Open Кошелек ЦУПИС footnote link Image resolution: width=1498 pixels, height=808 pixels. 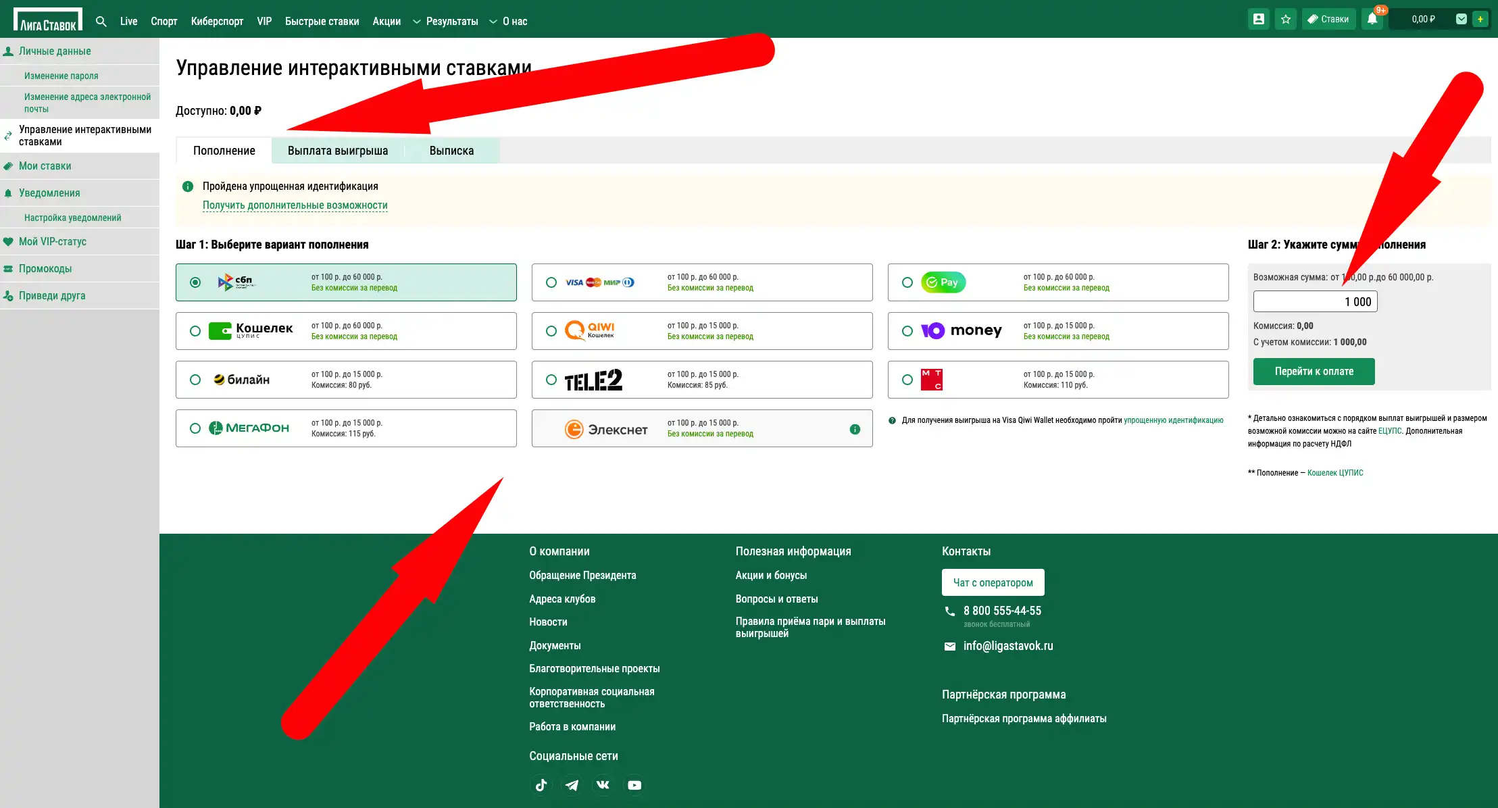tap(1335, 473)
